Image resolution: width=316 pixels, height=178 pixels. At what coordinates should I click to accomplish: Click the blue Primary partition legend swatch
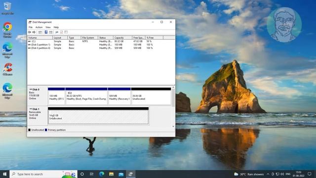(46, 130)
